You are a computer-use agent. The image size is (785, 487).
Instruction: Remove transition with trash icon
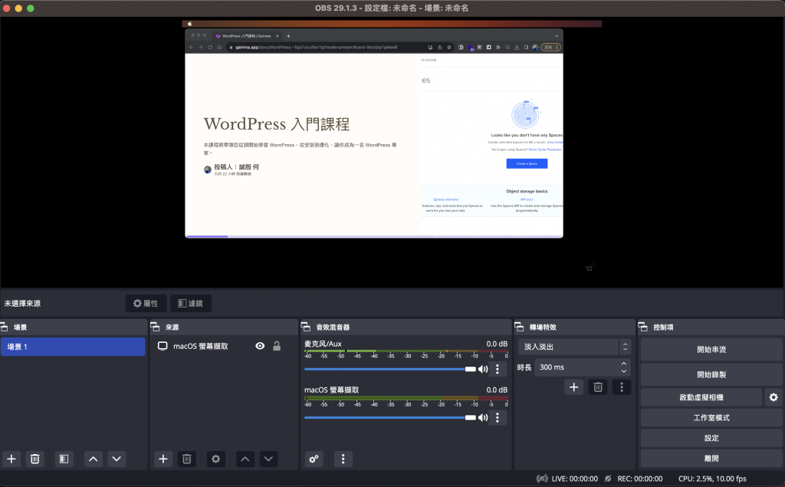pos(598,387)
